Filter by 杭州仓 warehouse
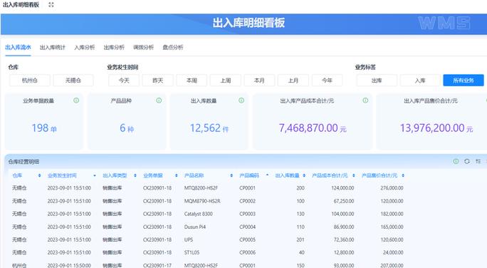The height and width of the screenshot is (268, 487). click(30, 81)
